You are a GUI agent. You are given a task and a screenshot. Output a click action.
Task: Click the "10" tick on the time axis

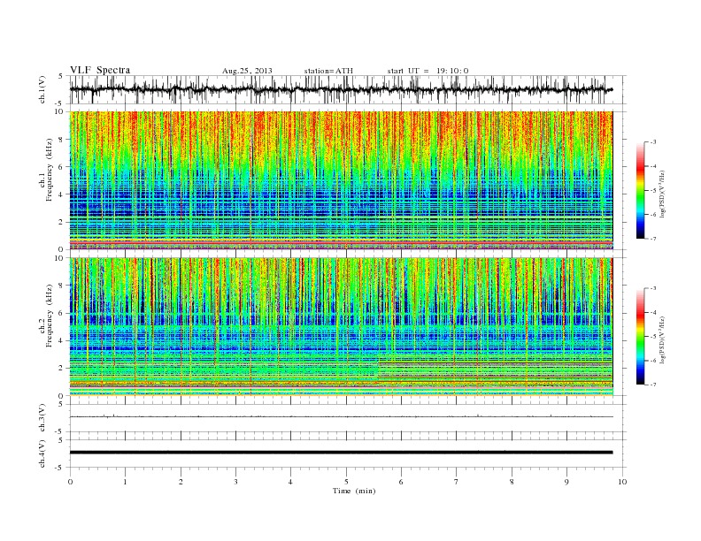click(622, 482)
